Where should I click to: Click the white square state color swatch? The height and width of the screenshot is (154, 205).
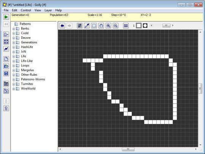139,25
